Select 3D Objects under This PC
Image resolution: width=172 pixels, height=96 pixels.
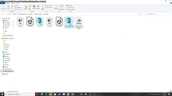coord(7,54)
